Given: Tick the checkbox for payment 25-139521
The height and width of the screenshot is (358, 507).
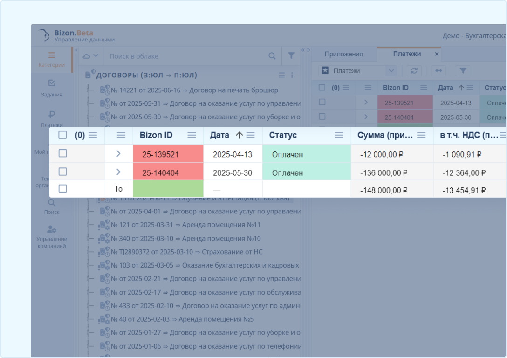Looking at the screenshot, I should 62,153.
